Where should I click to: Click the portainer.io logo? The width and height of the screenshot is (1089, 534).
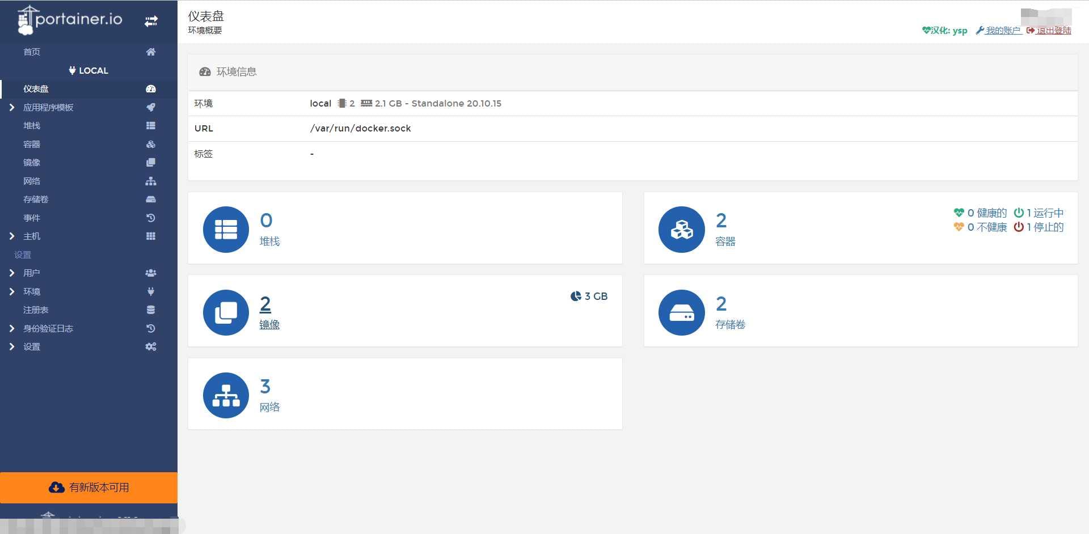coord(70,20)
